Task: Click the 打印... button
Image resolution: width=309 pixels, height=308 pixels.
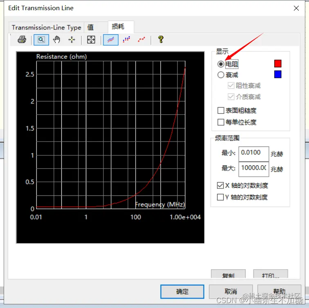Action: (x=271, y=274)
